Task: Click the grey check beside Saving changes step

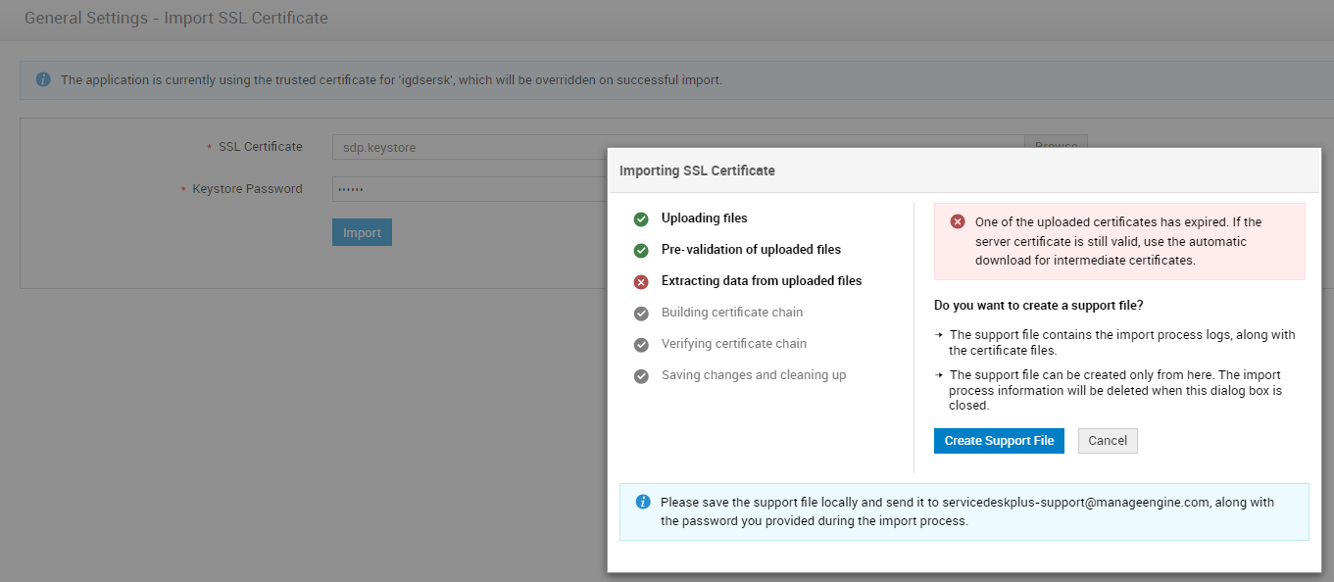Action: (x=641, y=376)
